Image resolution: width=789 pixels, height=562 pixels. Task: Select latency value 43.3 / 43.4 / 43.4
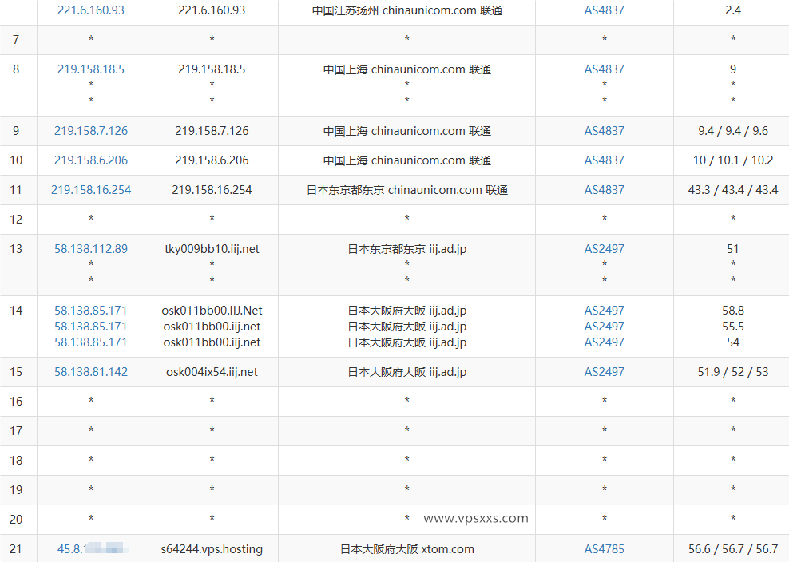(733, 190)
